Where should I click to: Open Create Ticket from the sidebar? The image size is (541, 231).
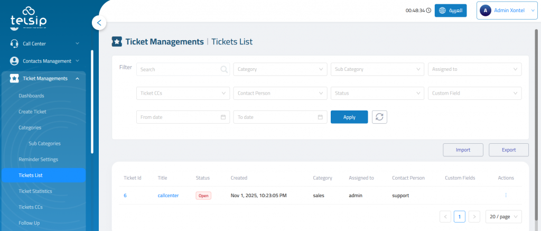(x=32, y=112)
